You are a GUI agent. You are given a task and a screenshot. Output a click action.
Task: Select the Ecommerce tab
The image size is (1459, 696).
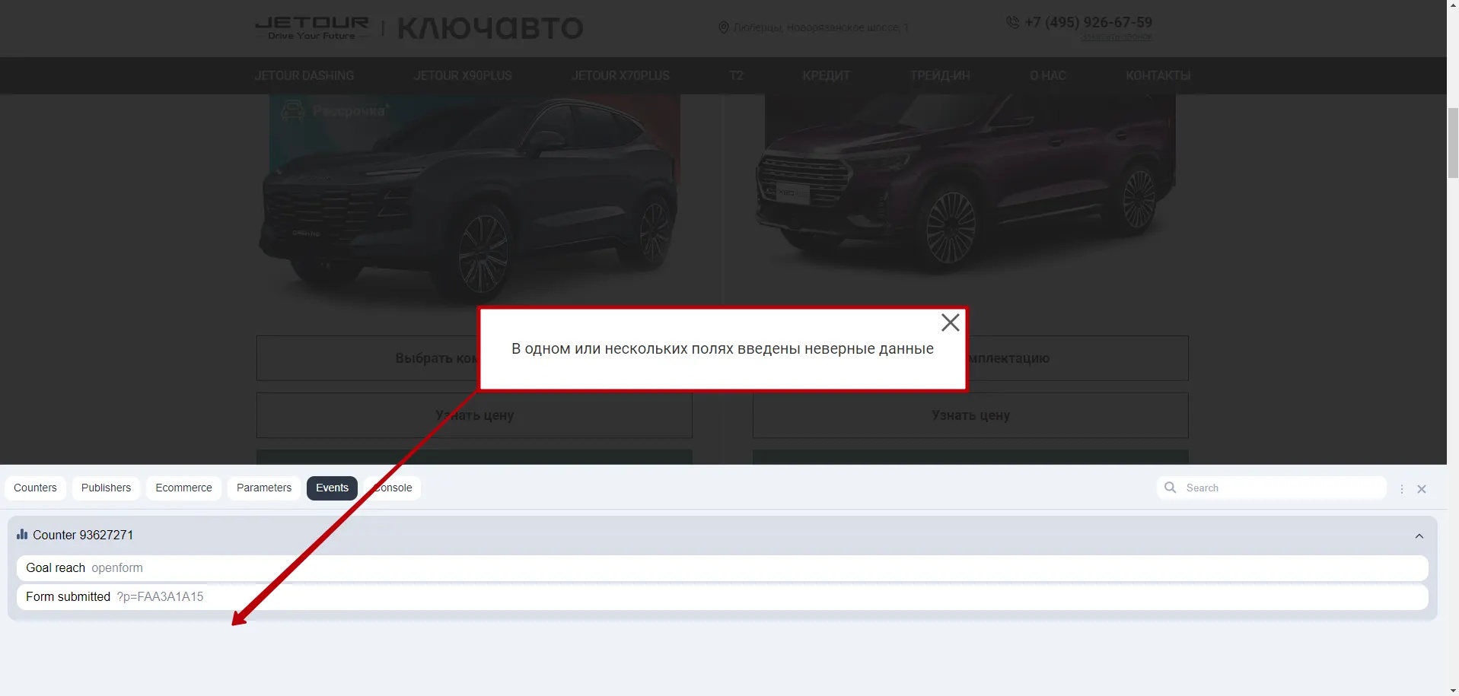[x=183, y=488]
